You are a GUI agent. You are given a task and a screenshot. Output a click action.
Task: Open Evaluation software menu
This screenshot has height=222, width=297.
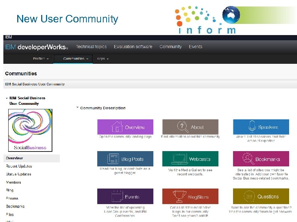point(133,47)
